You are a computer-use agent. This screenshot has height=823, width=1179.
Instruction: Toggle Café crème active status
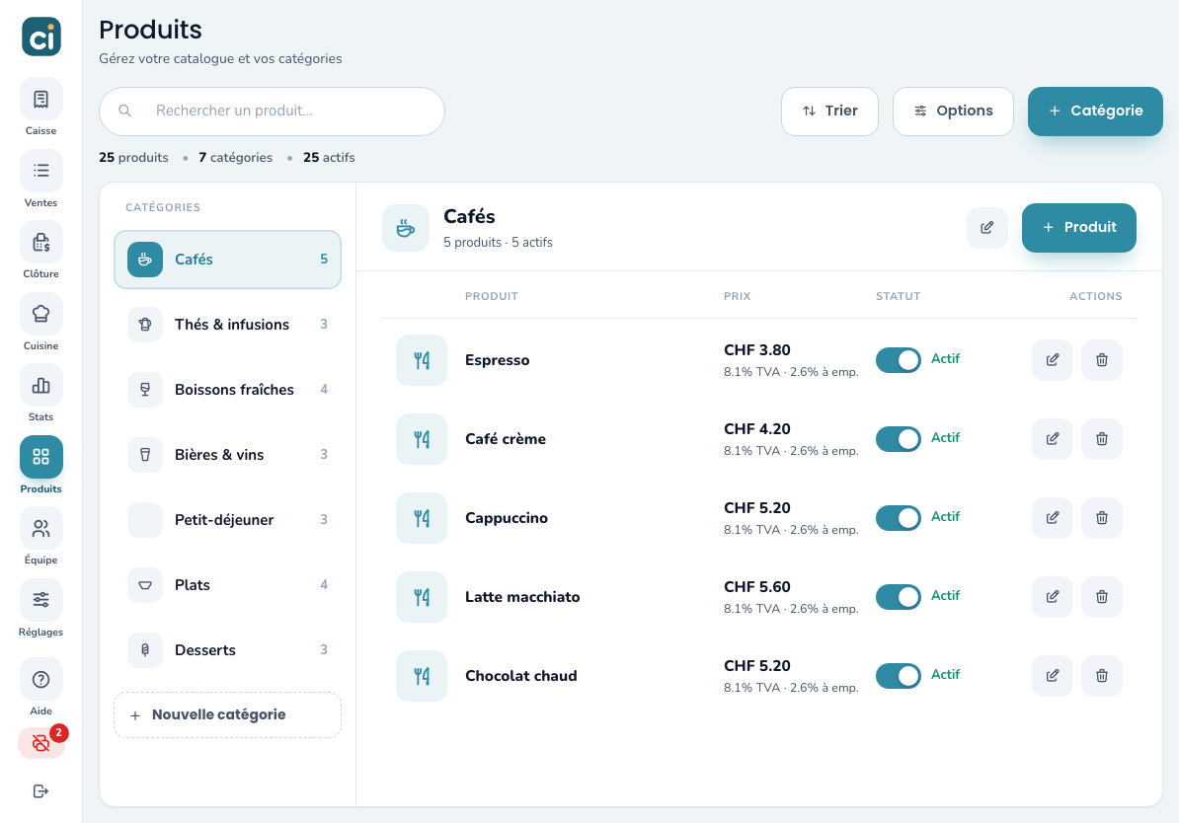click(899, 439)
